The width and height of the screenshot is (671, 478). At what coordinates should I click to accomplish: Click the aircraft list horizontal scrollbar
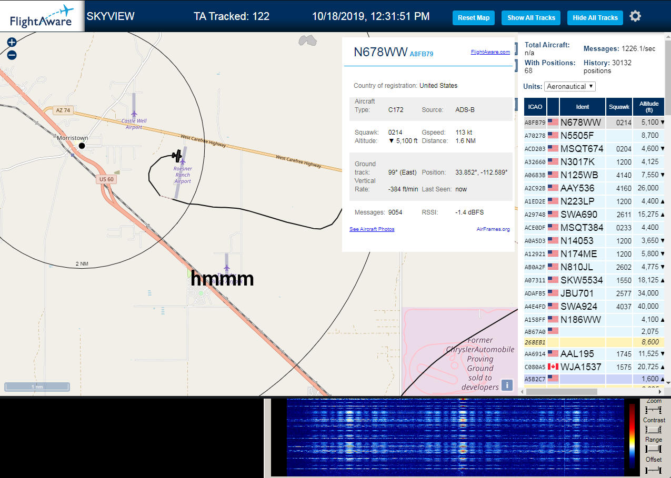(x=561, y=391)
